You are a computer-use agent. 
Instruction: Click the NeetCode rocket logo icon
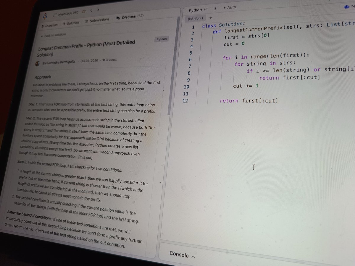click(x=45, y=16)
